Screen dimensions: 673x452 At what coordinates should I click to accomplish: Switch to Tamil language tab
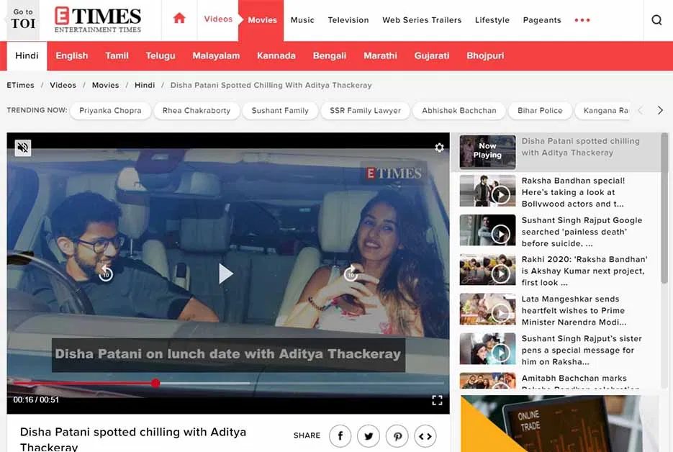117,56
